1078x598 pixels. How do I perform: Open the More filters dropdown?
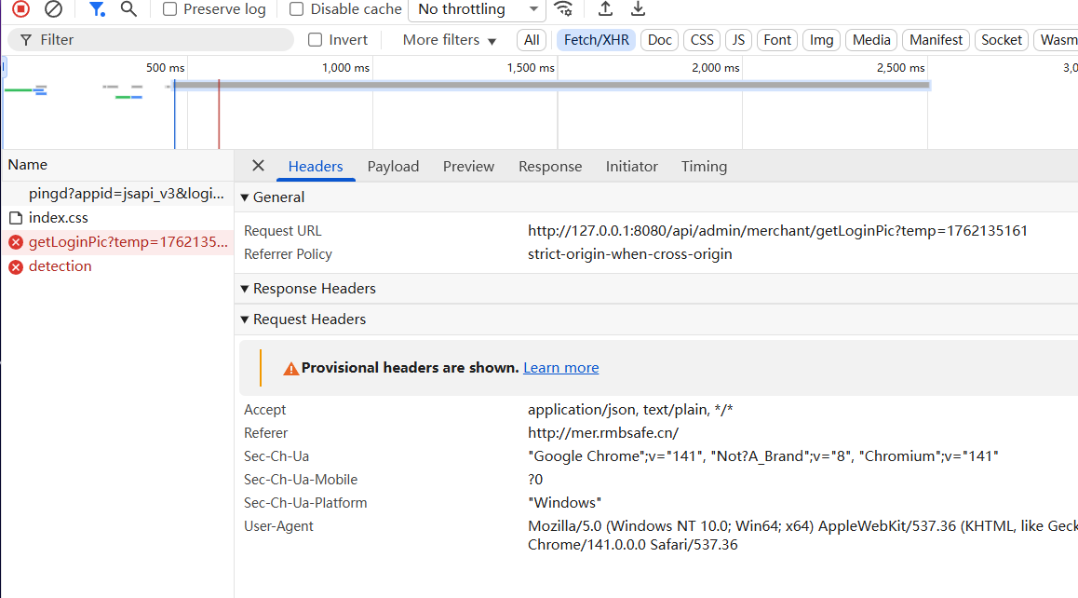(450, 40)
